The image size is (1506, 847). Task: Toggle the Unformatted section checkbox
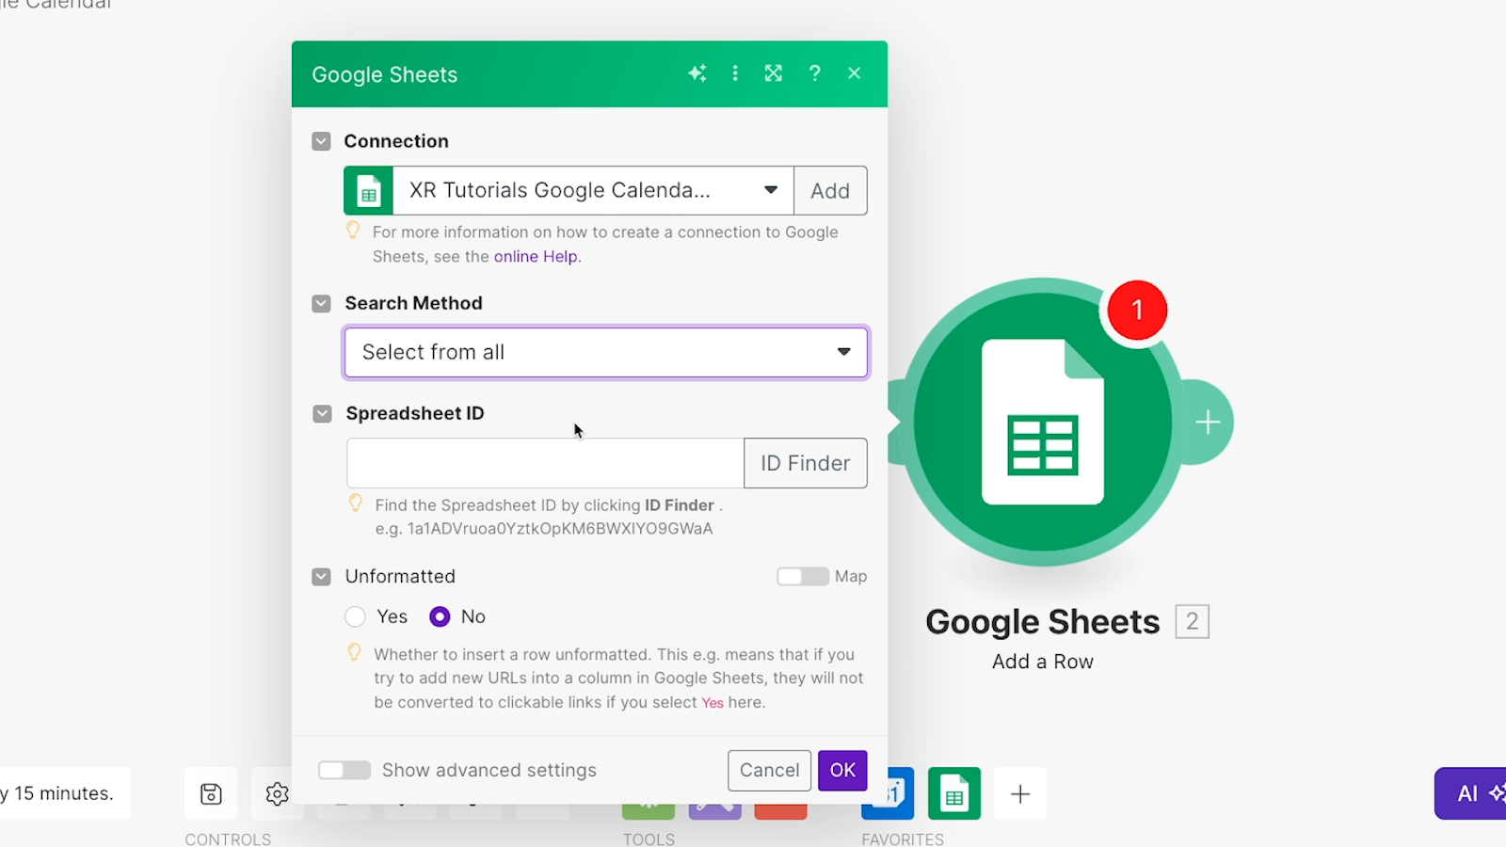click(x=322, y=576)
